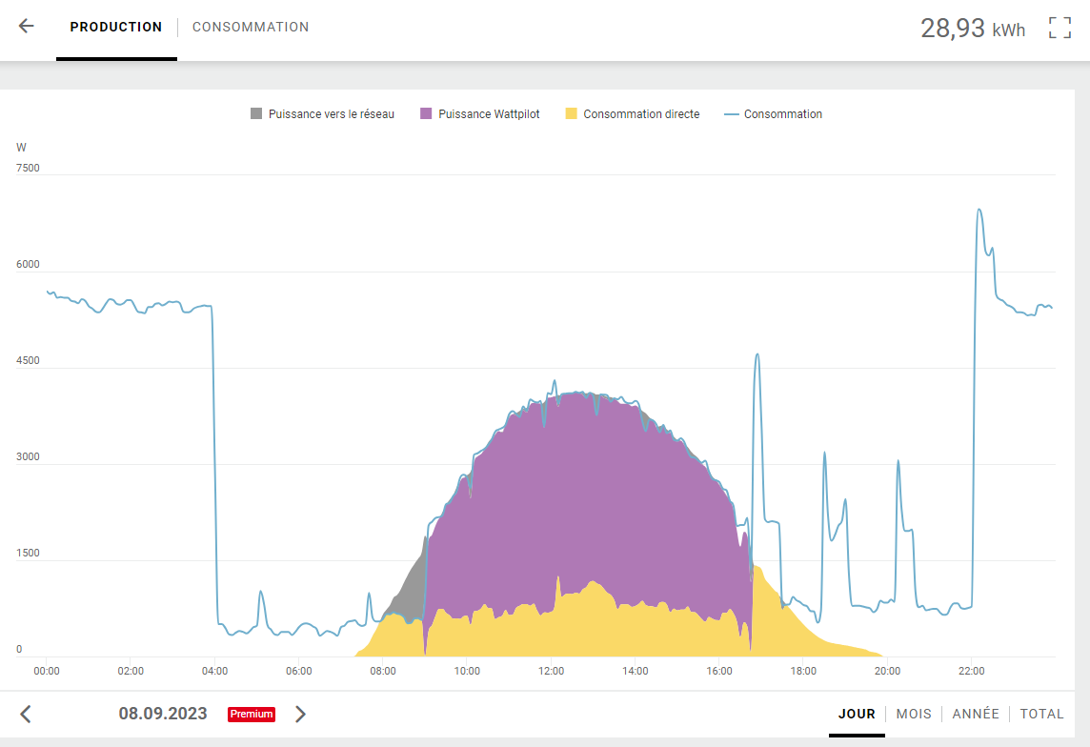The image size is (1090, 747).
Task: Toggle the Consommation line legend label
Action: tap(782, 114)
